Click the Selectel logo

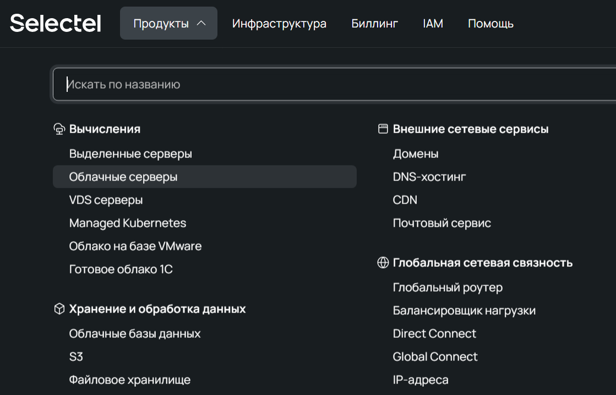click(x=56, y=23)
